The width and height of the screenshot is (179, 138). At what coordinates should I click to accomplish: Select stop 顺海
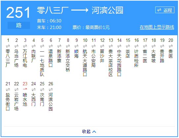click(76, 54)
